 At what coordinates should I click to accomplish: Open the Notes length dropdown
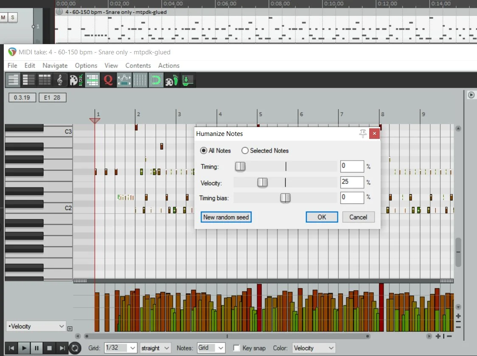point(211,348)
